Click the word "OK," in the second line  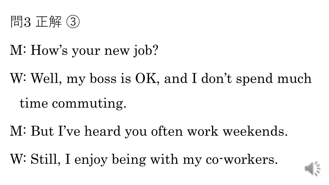147,79
